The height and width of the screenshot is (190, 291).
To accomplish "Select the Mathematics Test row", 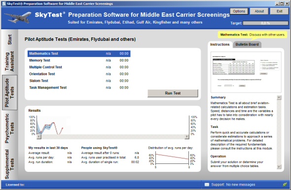I will pos(79,54).
